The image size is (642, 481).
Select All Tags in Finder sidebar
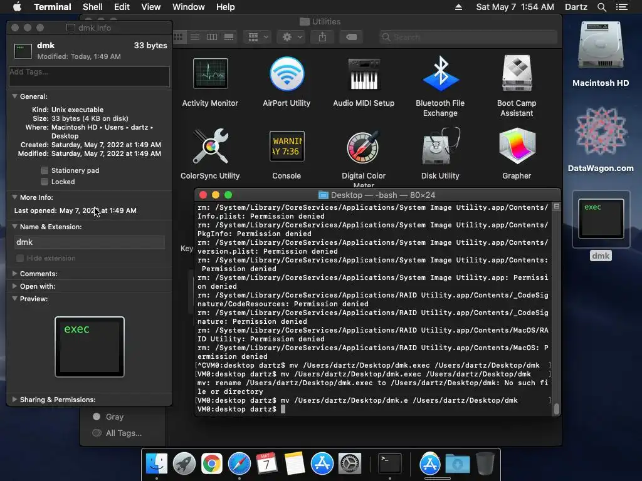(x=117, y=433)
